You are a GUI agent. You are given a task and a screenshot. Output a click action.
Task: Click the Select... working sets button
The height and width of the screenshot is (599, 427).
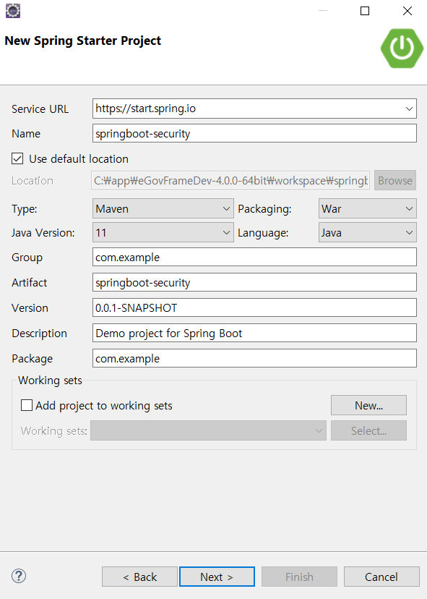368,430
